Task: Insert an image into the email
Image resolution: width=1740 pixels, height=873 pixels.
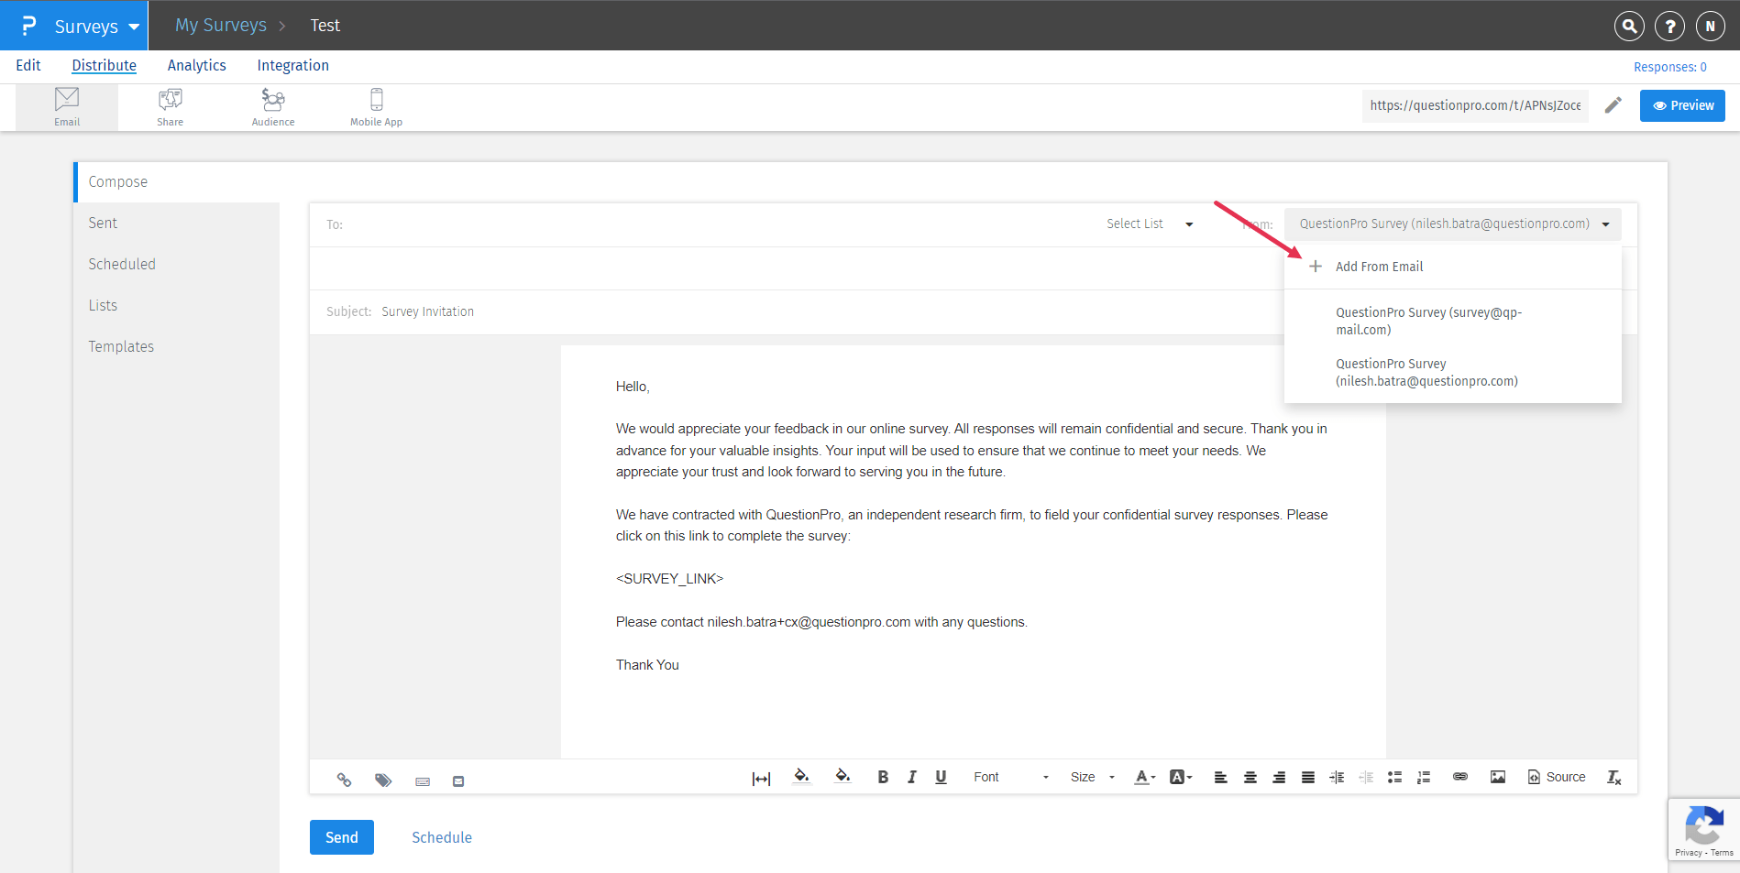Action: click(1498, 777)
